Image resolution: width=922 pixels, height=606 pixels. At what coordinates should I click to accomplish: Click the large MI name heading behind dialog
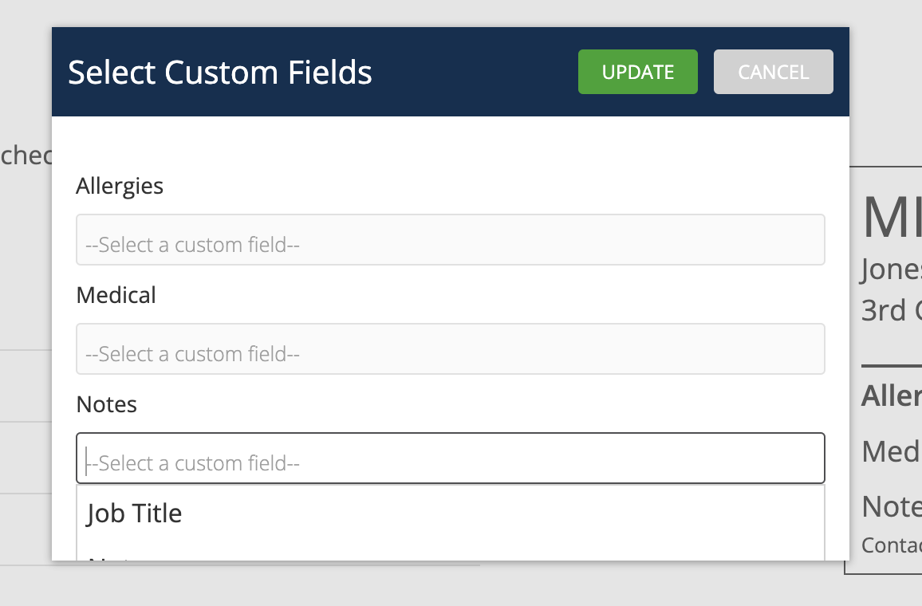(x=891, y=217)
